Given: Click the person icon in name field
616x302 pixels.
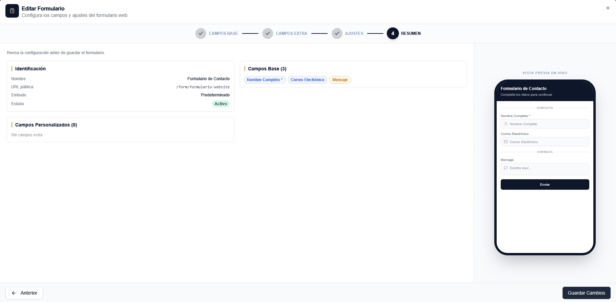Looking at the screenshot, I should [x=506, y=124].
